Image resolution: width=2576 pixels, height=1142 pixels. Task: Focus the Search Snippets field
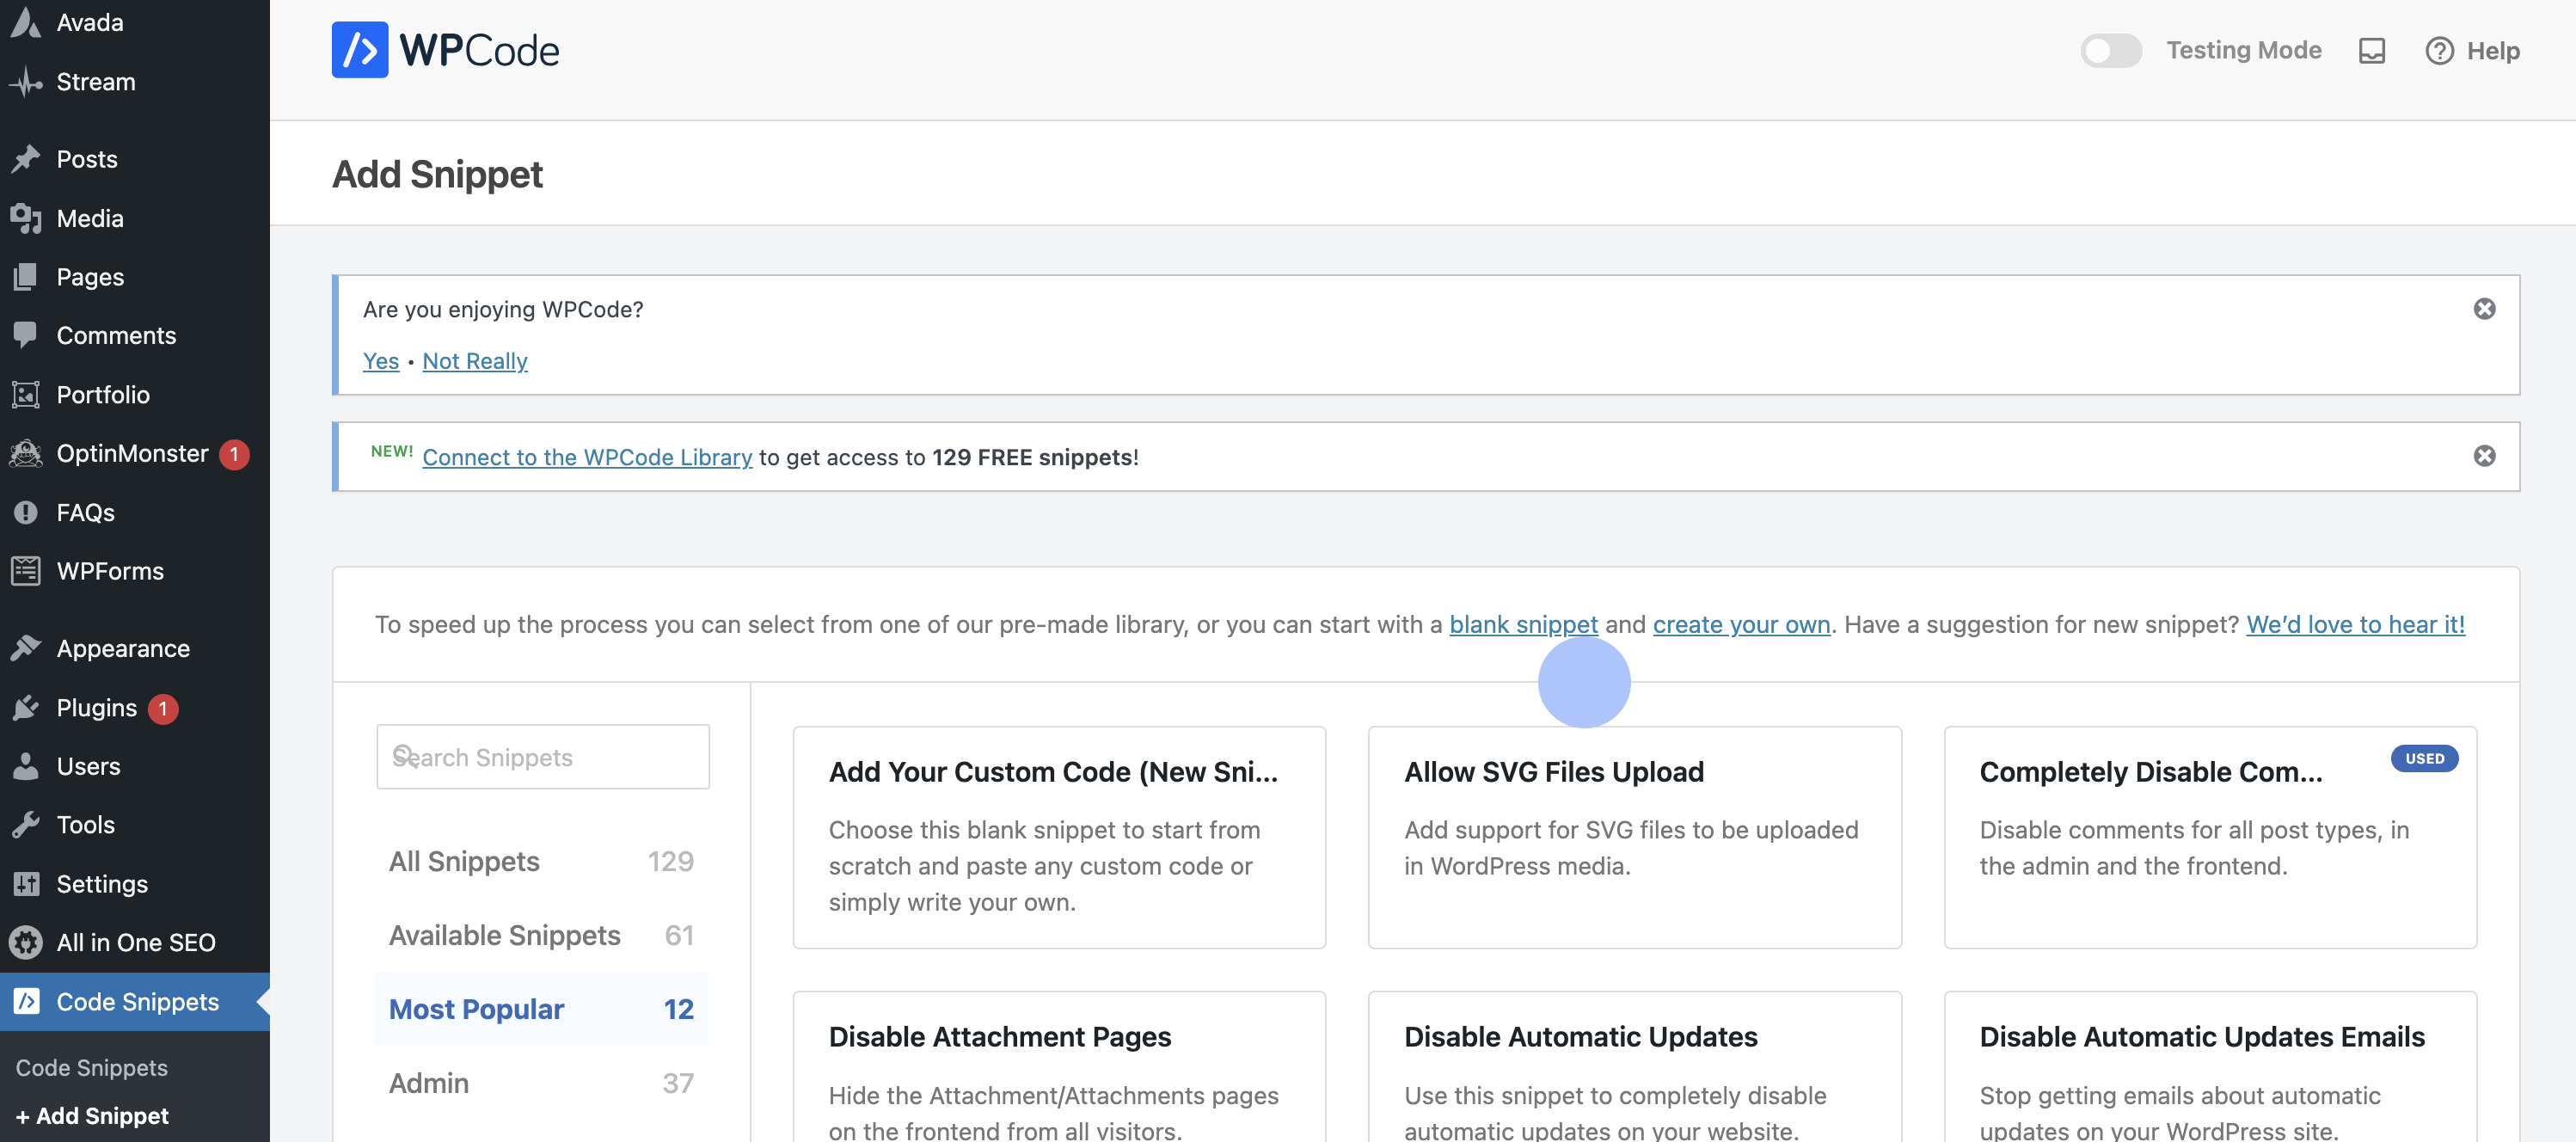(543, 756)
